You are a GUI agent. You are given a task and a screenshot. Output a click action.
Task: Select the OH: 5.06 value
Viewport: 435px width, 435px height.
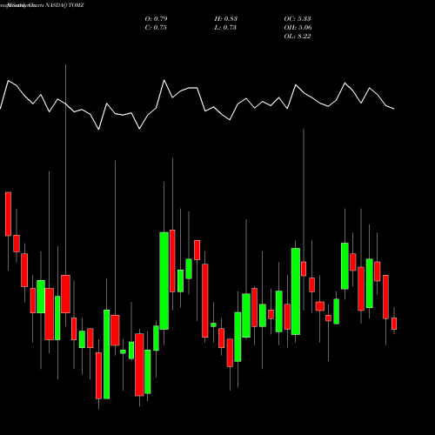click(x=298, y=27)
